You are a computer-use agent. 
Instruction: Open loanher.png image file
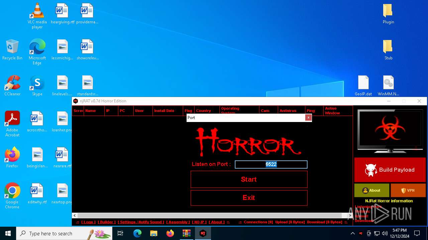coord(63,122)
